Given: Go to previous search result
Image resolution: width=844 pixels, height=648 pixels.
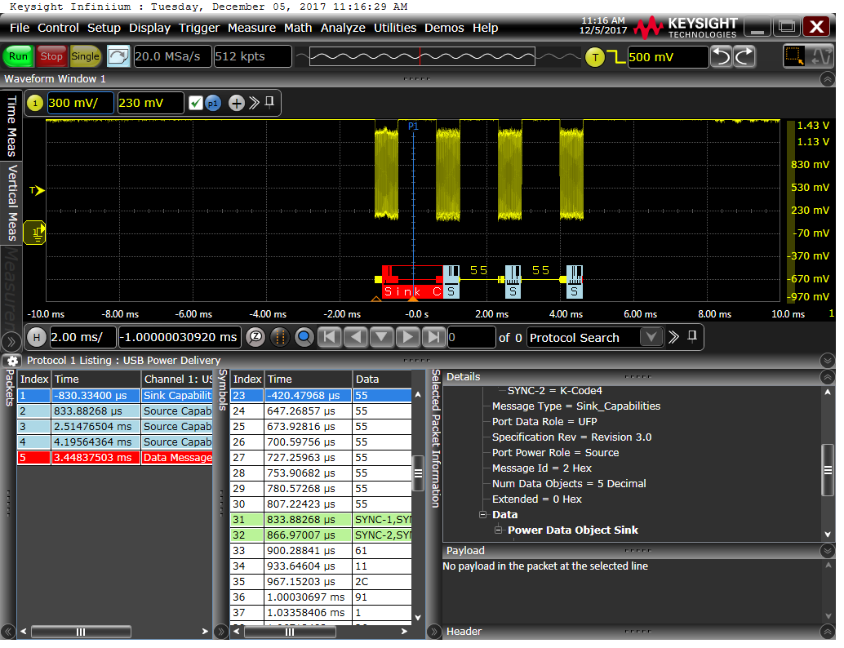Looking at the screenshot, I should pos(355,338).
